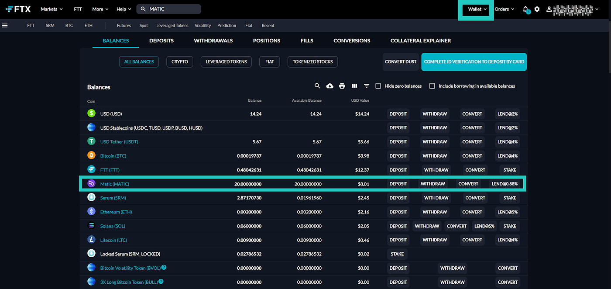Click the USD Stablecoins coin icon

[91, 127]
